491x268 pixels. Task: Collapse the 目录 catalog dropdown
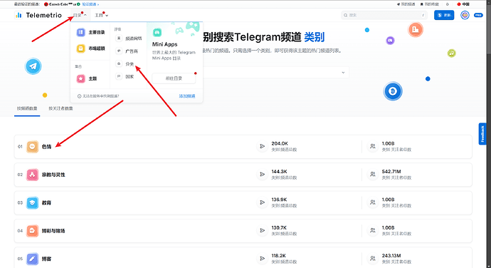[x=80, y=15]
